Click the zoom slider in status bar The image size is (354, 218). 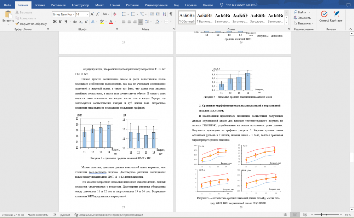(320, 214)
